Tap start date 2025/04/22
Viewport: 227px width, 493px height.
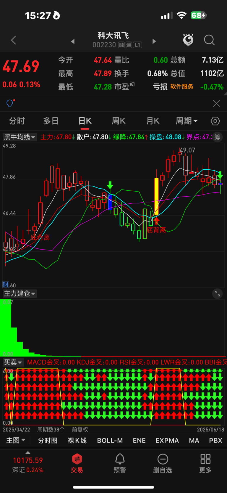pyautogui.click(x=17, y=430)
